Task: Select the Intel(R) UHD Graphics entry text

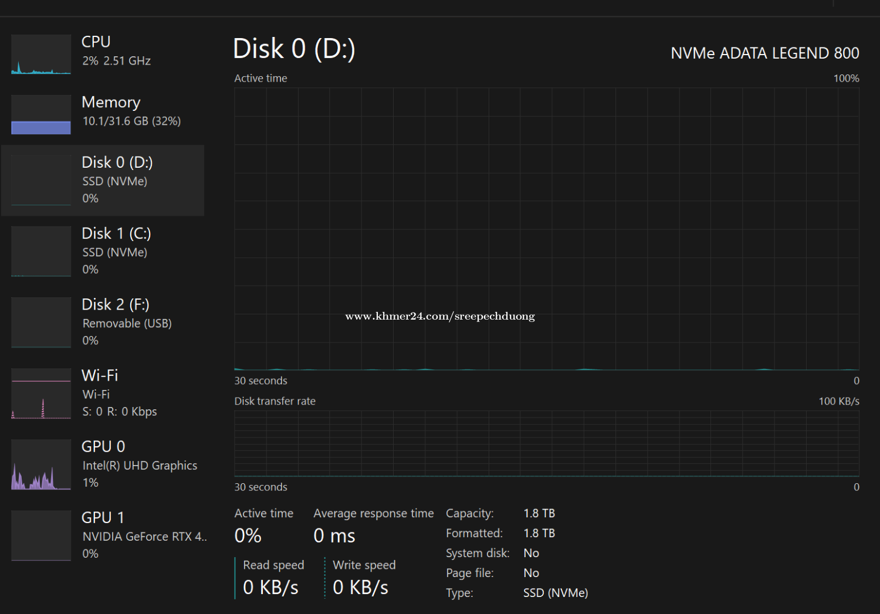Action: [x=140, y=466]
